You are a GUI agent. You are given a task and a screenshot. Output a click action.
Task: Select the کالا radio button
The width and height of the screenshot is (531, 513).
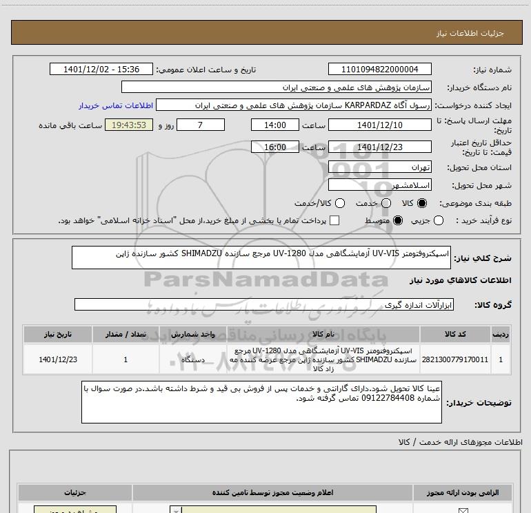click(422, 203)
